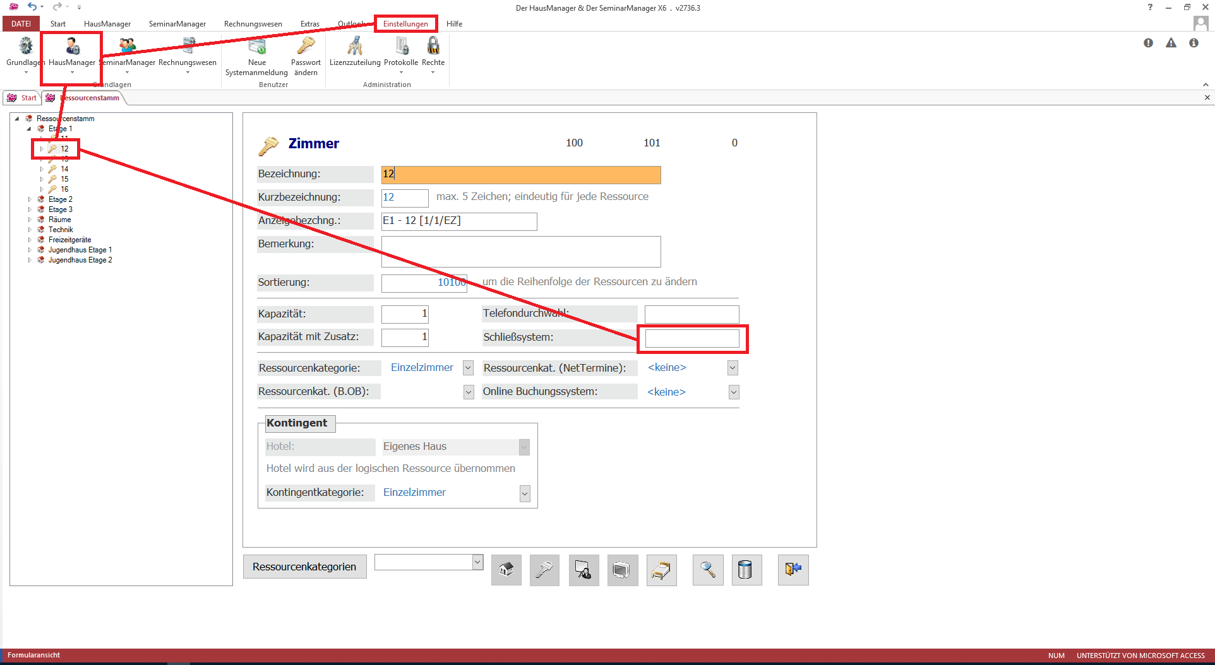Click the Ressourcenkategorien button
1215x665 pixels.
coord(304,567)
